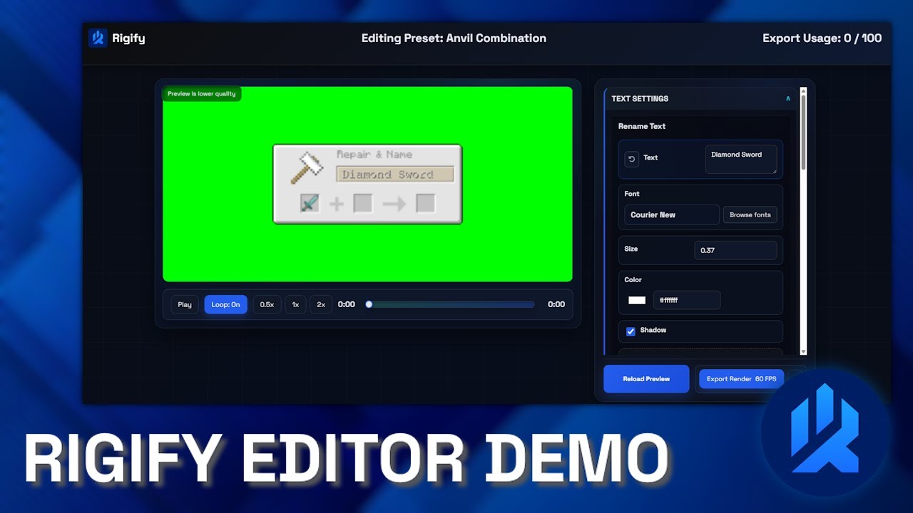
Task: Click the Size value field 0.37
Action: click(735, 250)
